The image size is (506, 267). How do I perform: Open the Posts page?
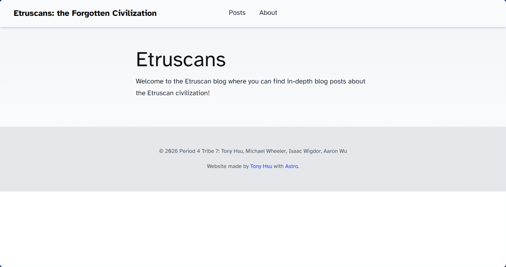click(237, 13)
